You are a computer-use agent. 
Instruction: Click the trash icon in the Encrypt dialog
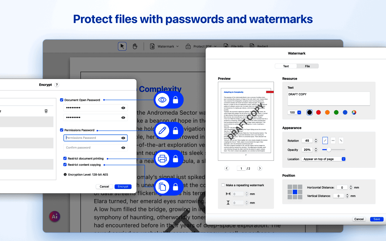pyautogui.click(x=46, y=111)
